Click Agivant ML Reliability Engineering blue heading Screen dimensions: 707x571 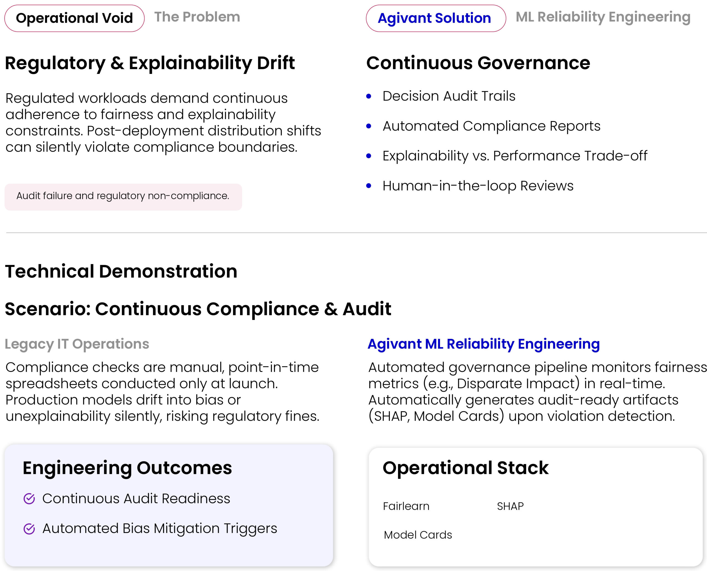point(483,344)
